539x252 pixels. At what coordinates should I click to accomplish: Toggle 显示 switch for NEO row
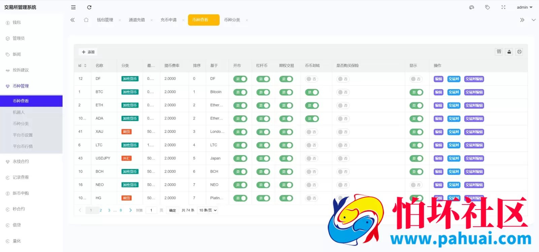point(416,185)
